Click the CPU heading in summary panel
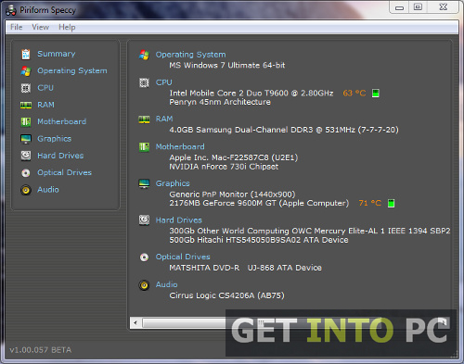This screenshot has width=464, height=364. tap(163, 82)
